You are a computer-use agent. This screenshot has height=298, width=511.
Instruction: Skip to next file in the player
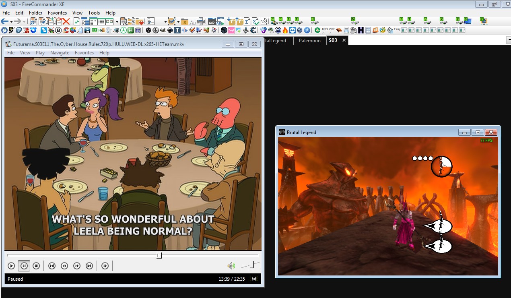89,266
